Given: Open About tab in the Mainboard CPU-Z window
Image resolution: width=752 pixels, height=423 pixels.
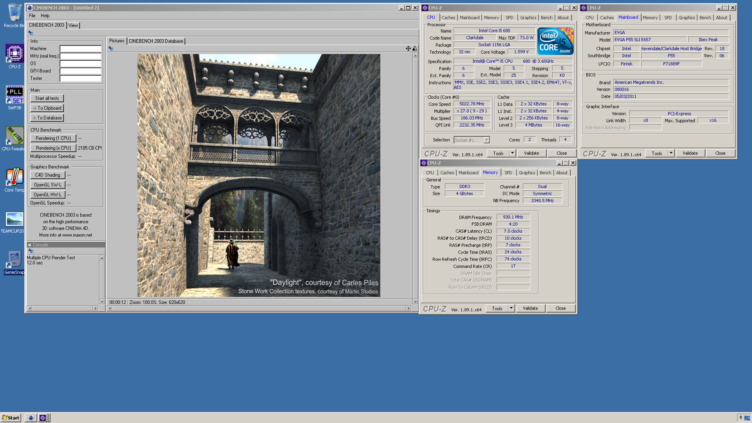Looking at the screenshot, I should [x=721, y=18].
